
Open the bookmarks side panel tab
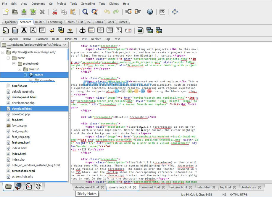(x=18, y=186)
